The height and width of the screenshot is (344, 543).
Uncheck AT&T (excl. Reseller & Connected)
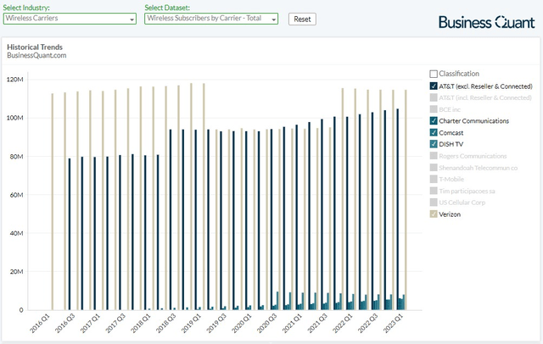[434, 86]
